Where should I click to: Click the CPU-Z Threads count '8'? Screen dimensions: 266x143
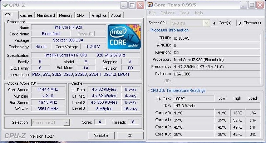coord(133,122)
